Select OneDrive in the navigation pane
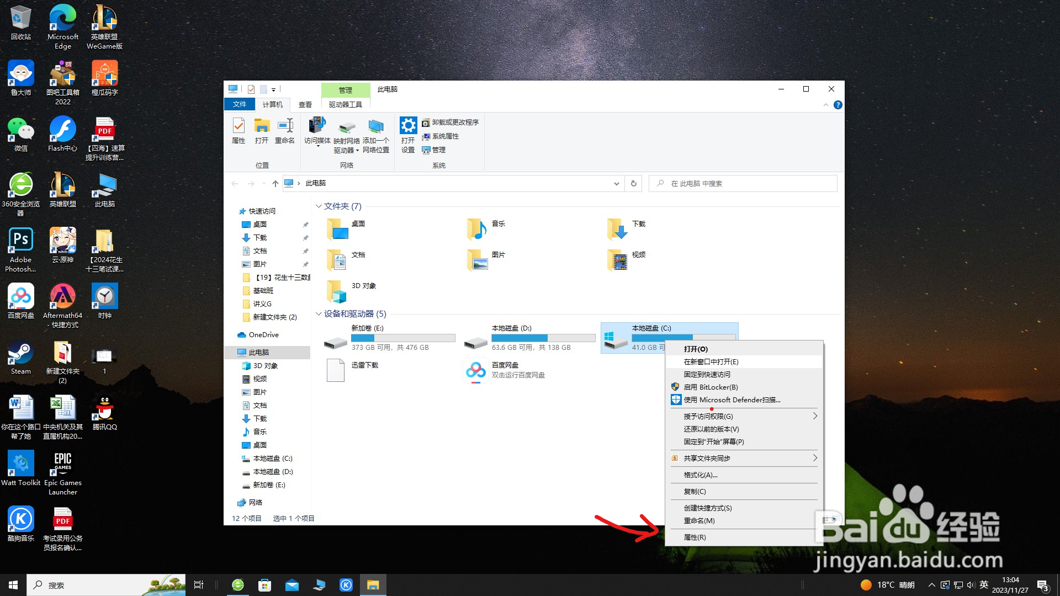Viewport: 1060px width, 596px height. [x=263, y=335]
